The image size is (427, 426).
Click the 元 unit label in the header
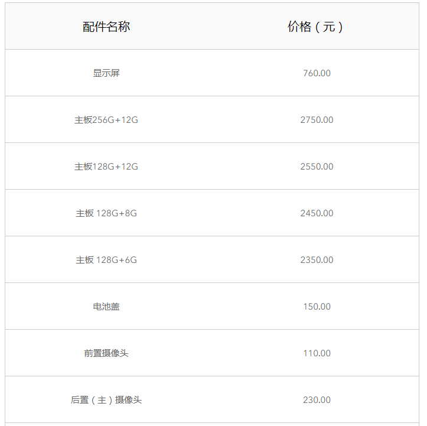coord(329,27)
